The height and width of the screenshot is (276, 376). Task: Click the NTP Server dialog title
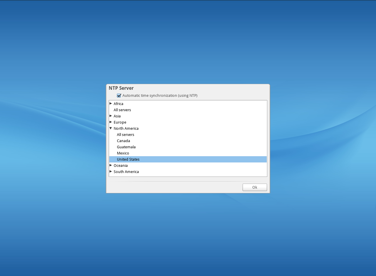click(121, 88)
